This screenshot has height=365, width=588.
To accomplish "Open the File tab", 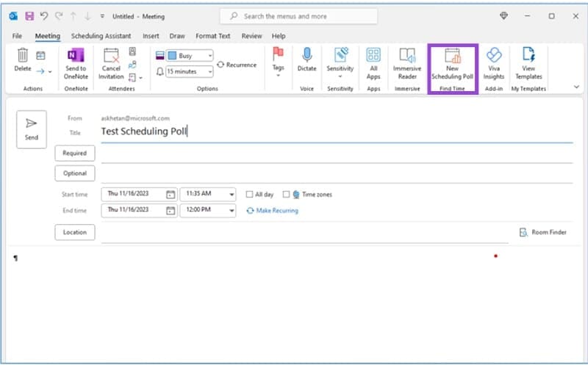I will pyautogui.click(x=17, y=36).
